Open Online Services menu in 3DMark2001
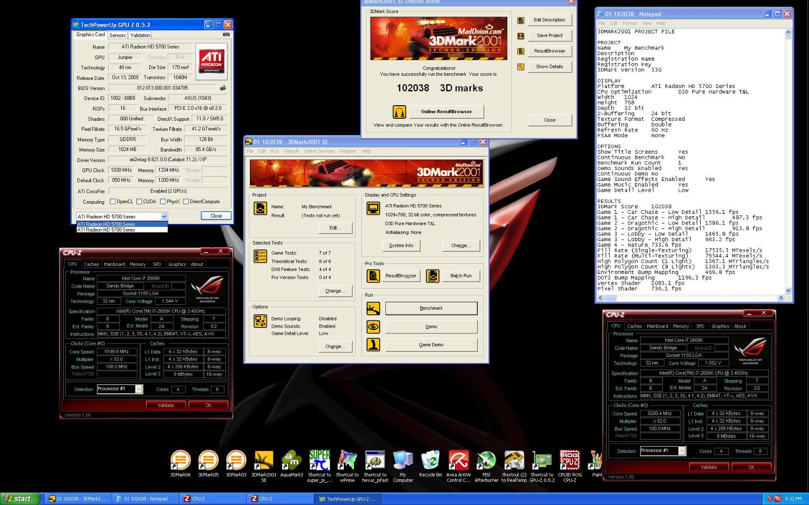The height and width of the screenshot is (505, 809). pos(319,151)
